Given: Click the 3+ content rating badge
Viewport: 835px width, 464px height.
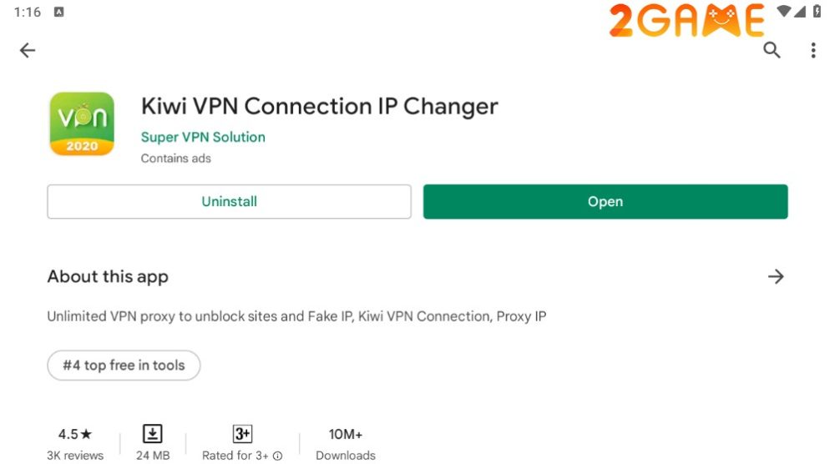Looking at the screenshot, I should coord(242,434).
